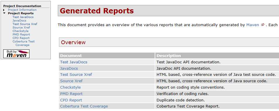Click 'Cobertura Test Coverage Report.' description
Image resolution: width=279 pixels, height=111 pixels.
[188, 106]
